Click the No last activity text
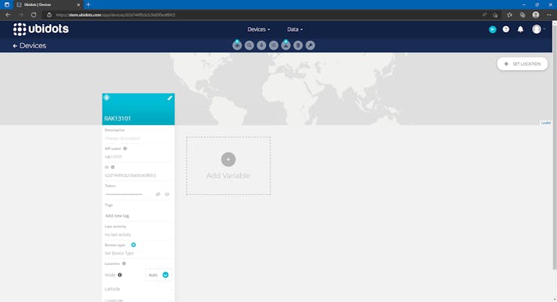The height and width of the screenshot is (302, 557). click(118, 234)
